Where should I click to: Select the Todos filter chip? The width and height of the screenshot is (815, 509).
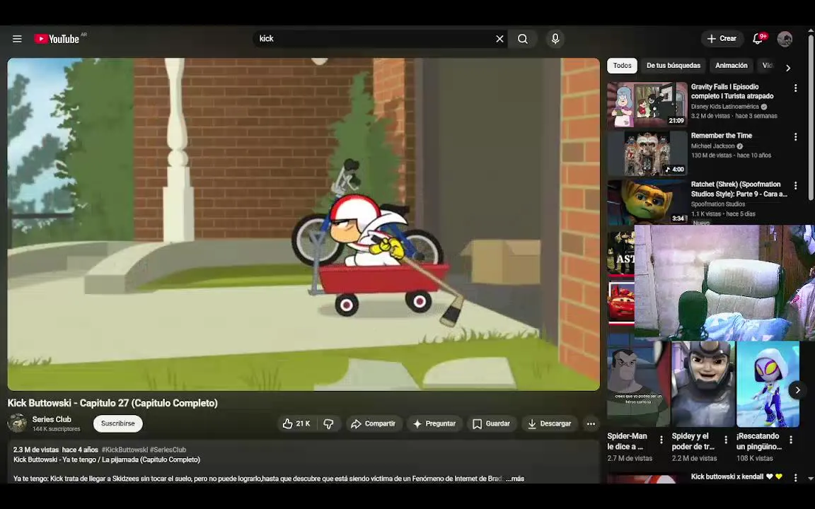coord(622,66)
